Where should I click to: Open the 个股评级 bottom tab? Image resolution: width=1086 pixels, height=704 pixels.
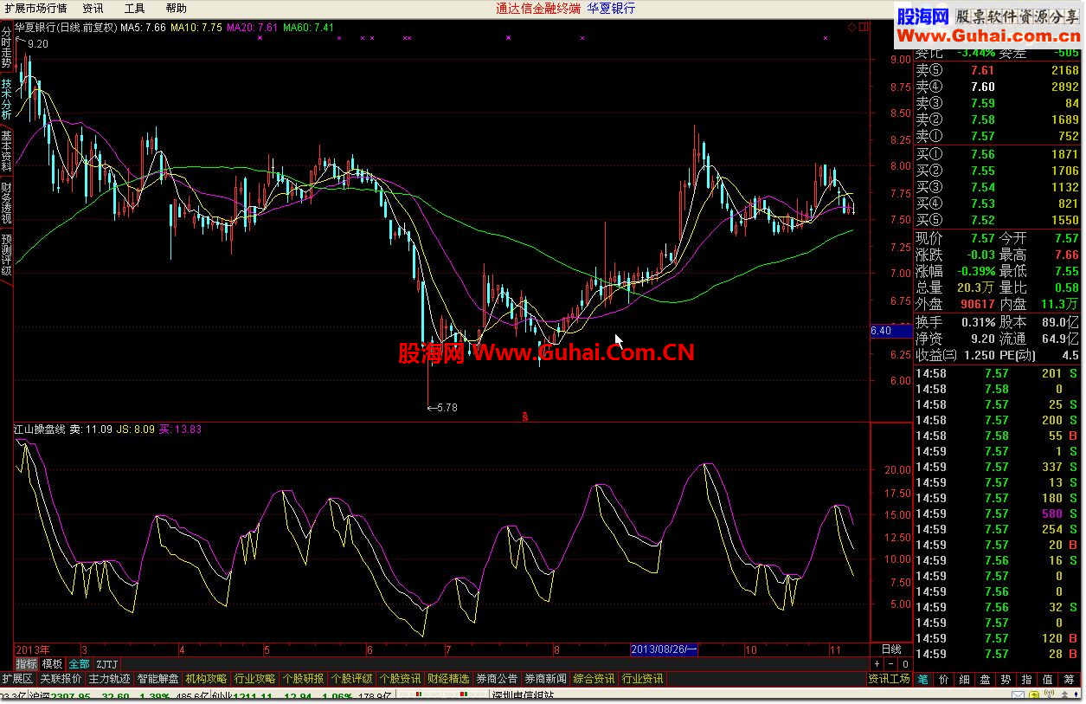(x=352, y=679)
